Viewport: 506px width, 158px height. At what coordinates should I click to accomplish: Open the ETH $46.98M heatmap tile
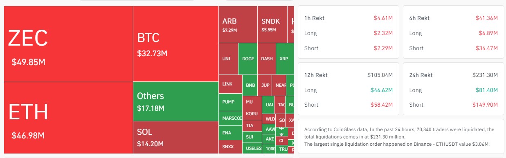[68, 118]
